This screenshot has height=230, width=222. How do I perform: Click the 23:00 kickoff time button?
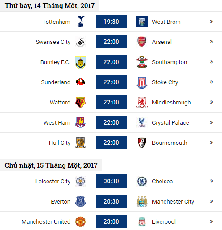[111, 221]
